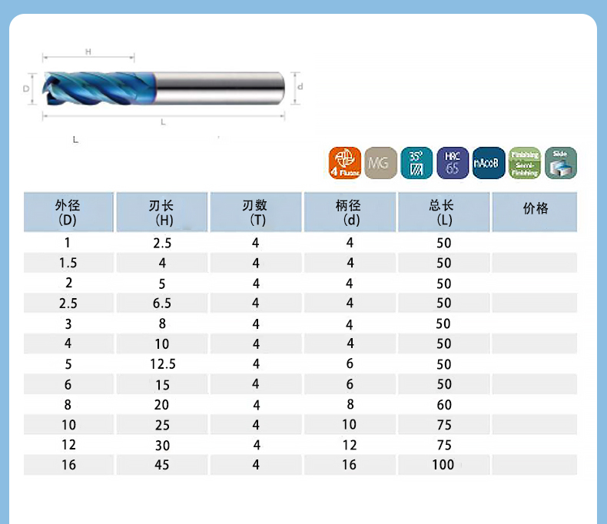
Task: Click the beige MG icon
Action: [380, 163]
